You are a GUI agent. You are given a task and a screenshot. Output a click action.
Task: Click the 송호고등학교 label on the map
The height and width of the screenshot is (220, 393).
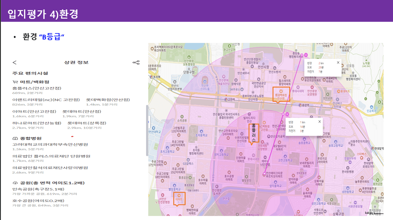(x=336, y=145)
